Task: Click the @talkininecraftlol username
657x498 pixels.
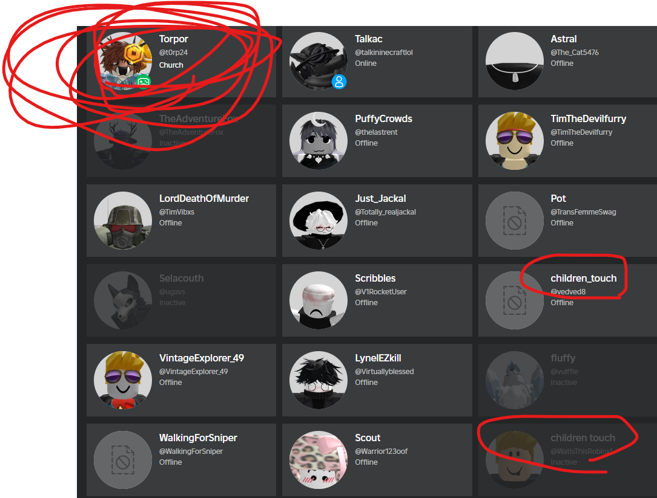Action: (384, 52)
